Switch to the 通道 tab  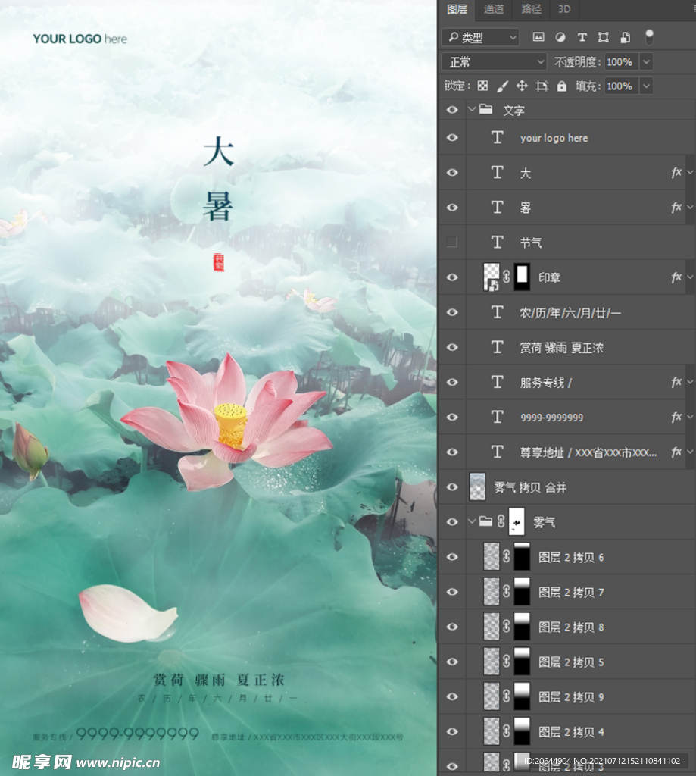click(493, 10)
